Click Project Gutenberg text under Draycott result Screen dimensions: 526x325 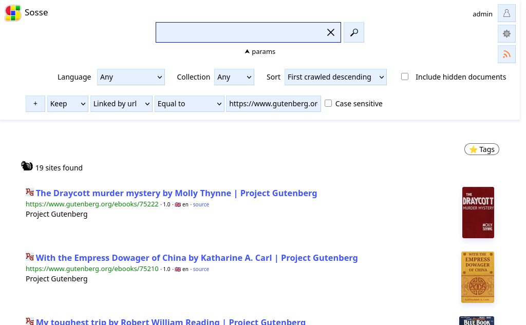pyautogui.click(x=57, y=214)
